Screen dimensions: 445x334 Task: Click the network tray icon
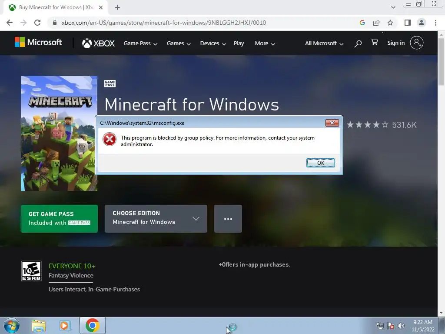380,326
